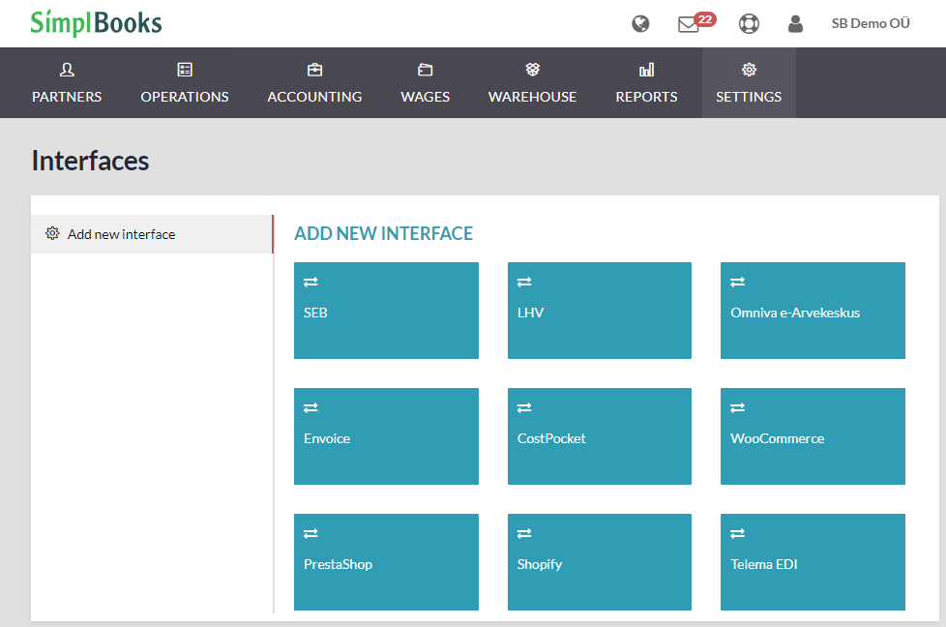Screen dimensions: 946x627
Task: Open the lifebuoy help icon
Action: click(749, 23)
